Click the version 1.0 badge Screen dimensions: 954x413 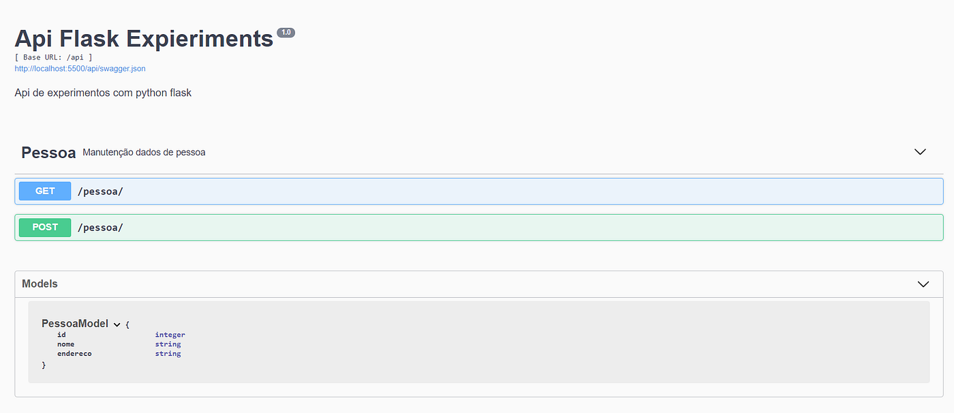(286, 31)
